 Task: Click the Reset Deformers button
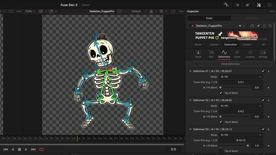point(230,64)
